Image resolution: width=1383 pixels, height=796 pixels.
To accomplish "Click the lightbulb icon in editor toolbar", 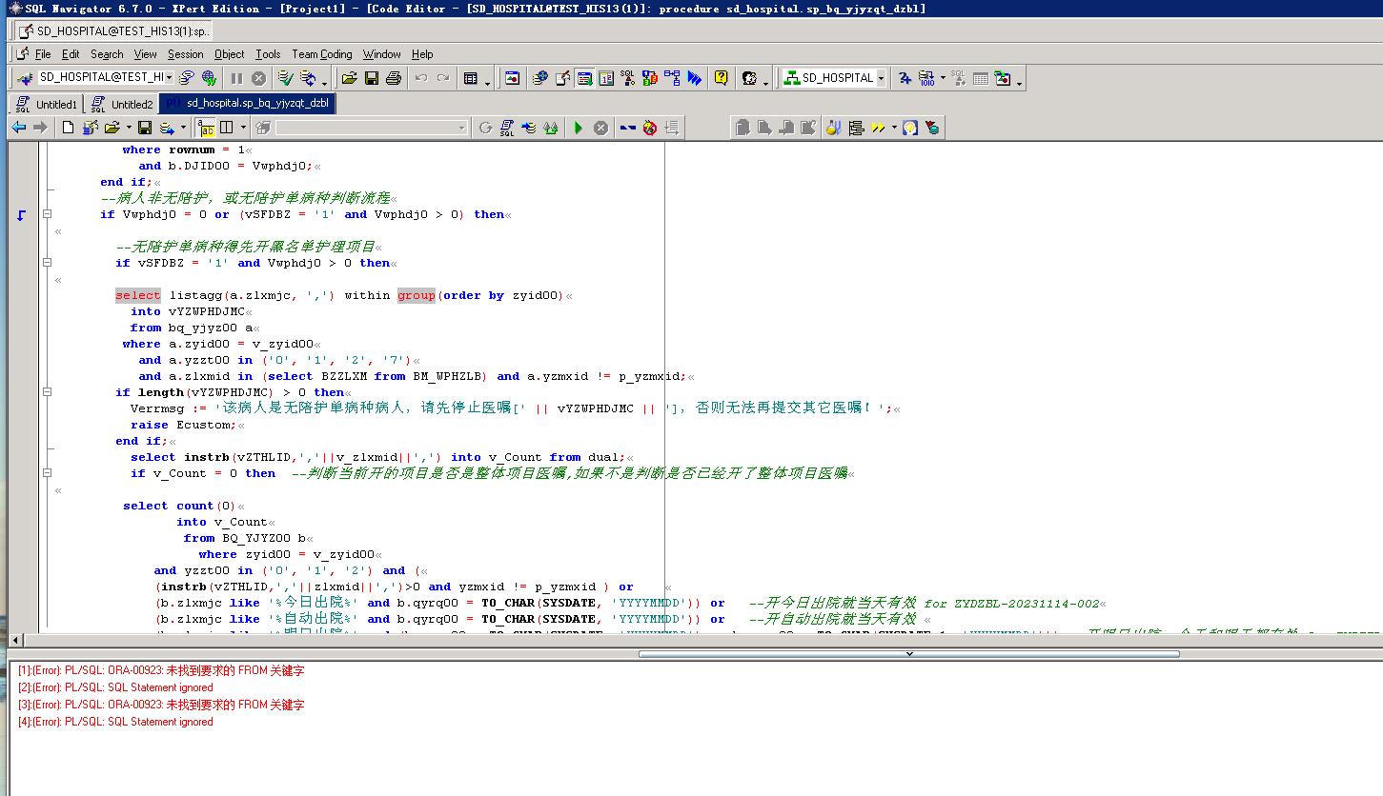I will coord(910,128).
